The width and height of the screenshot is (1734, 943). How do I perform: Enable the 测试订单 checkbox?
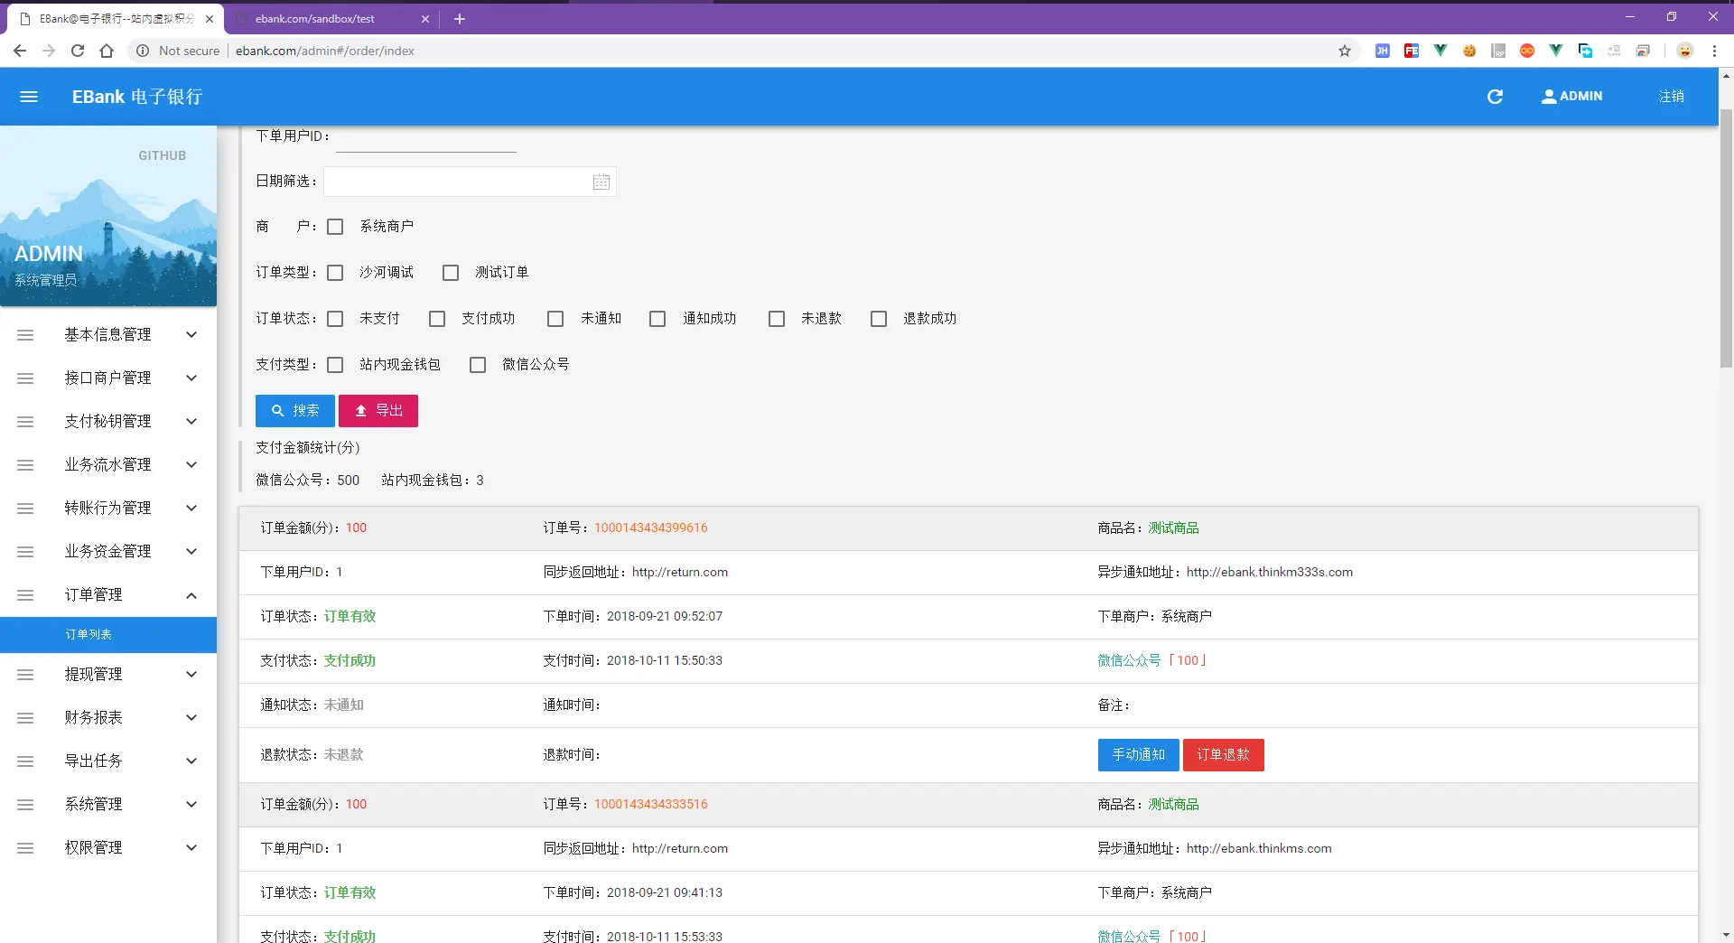pyautogui.click(x=451, y=273)
